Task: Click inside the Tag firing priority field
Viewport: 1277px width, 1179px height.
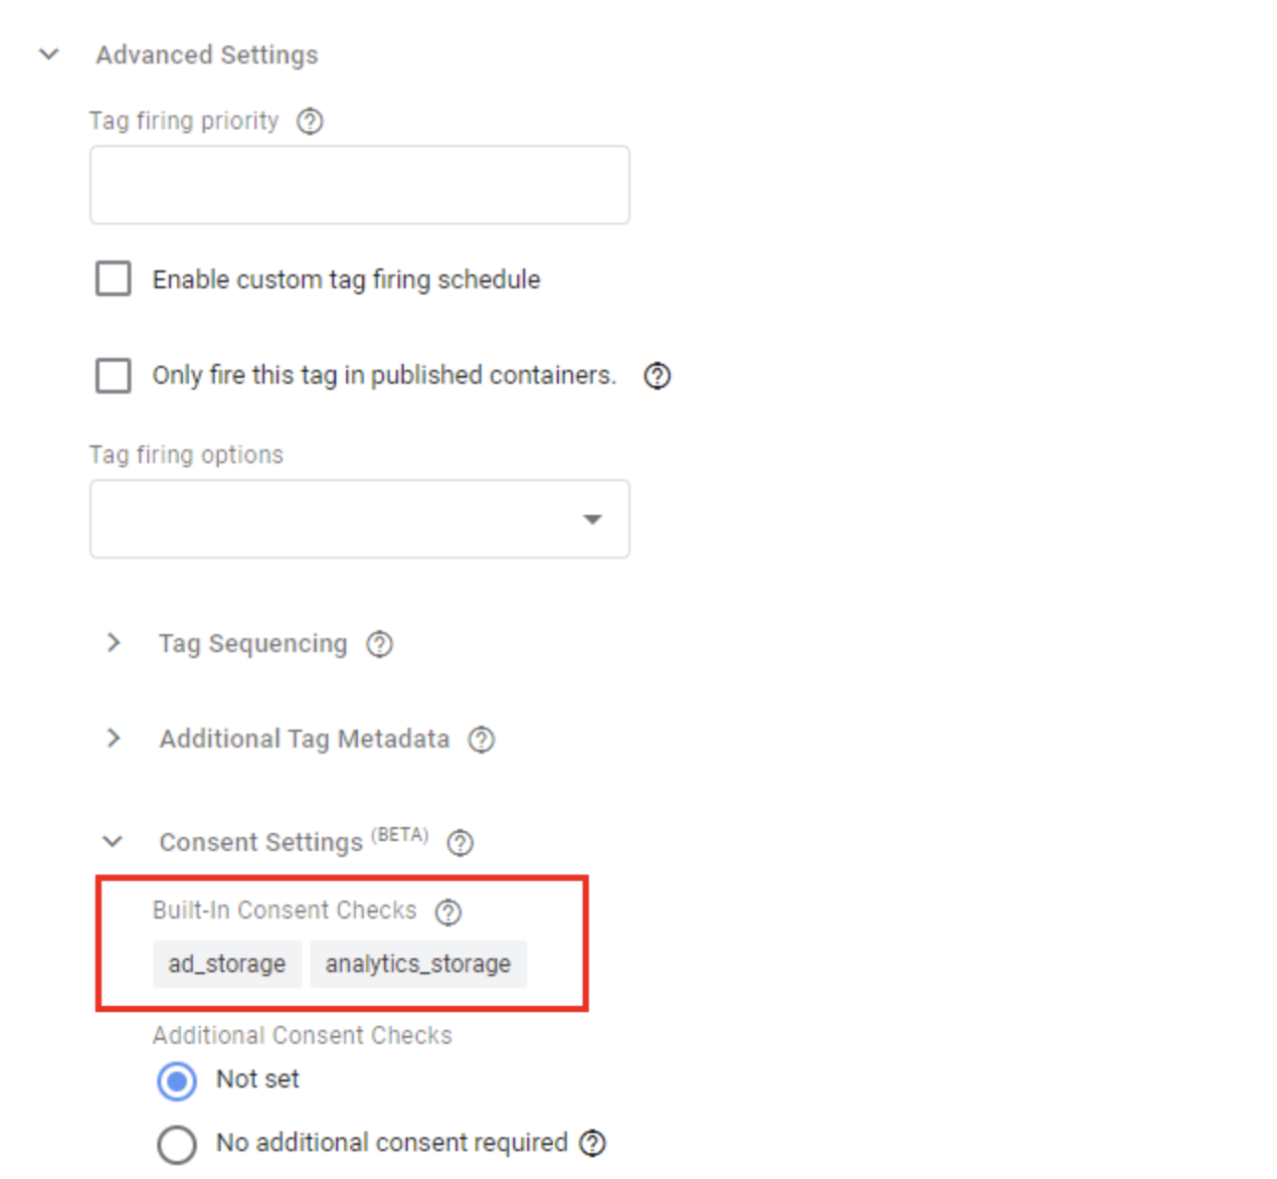Action: [x=359, y=184]
